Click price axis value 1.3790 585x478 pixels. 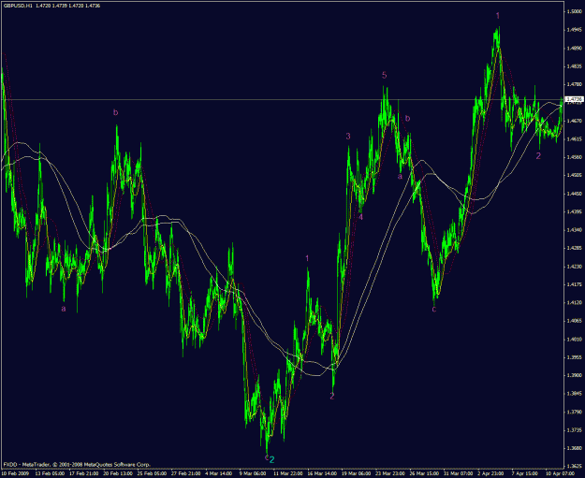574,412
